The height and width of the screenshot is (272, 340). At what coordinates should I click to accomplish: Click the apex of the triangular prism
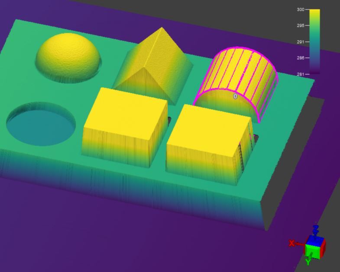click(162, 29)
